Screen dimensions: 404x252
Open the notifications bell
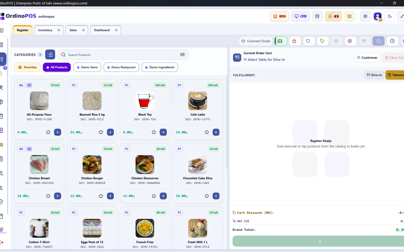[333, 16]
